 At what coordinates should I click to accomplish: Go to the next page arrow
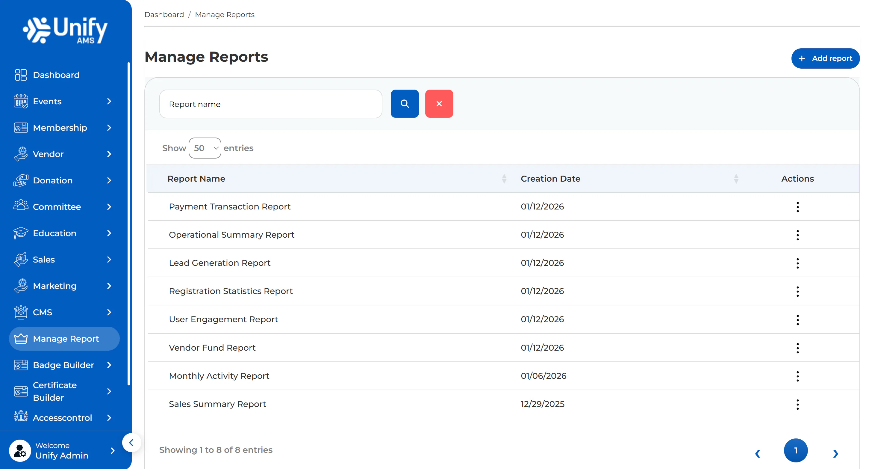pos(835,453)
